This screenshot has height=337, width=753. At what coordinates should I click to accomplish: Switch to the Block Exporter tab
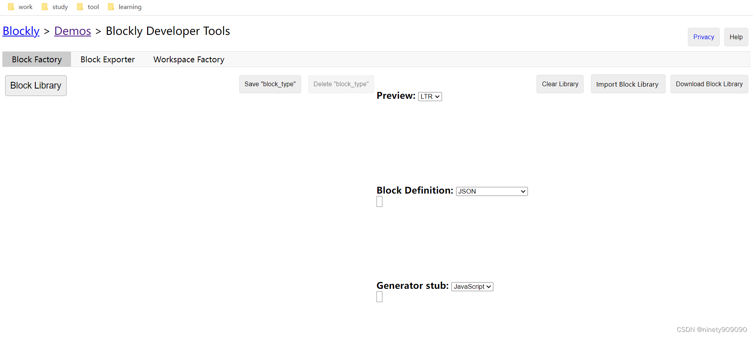[x=107, y=60]
